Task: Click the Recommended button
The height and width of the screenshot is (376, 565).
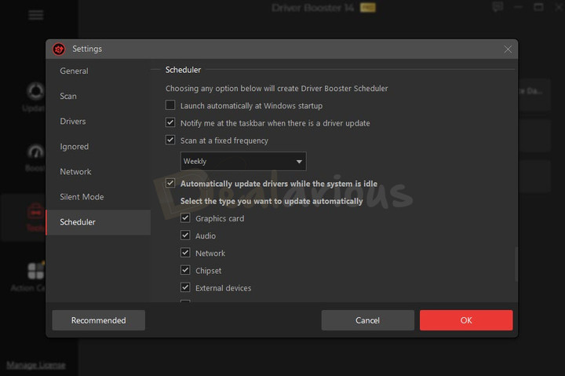Action: tap(98, 320)
